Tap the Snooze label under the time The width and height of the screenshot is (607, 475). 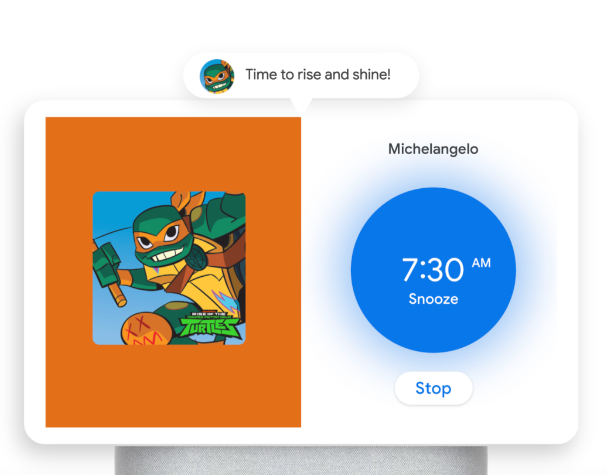(x=433, y=298)
